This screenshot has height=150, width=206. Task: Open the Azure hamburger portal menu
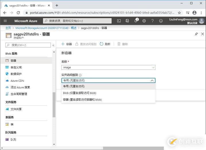click(5, 21)
